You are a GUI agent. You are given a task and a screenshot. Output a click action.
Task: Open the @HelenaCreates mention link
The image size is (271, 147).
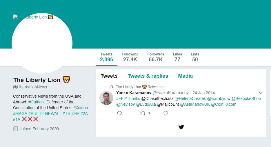pos(190,99)
